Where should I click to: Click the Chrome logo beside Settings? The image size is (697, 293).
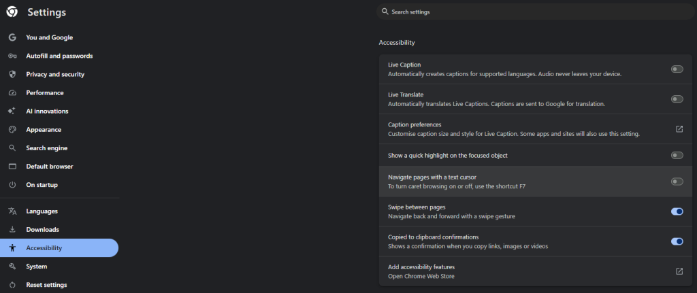12,12
